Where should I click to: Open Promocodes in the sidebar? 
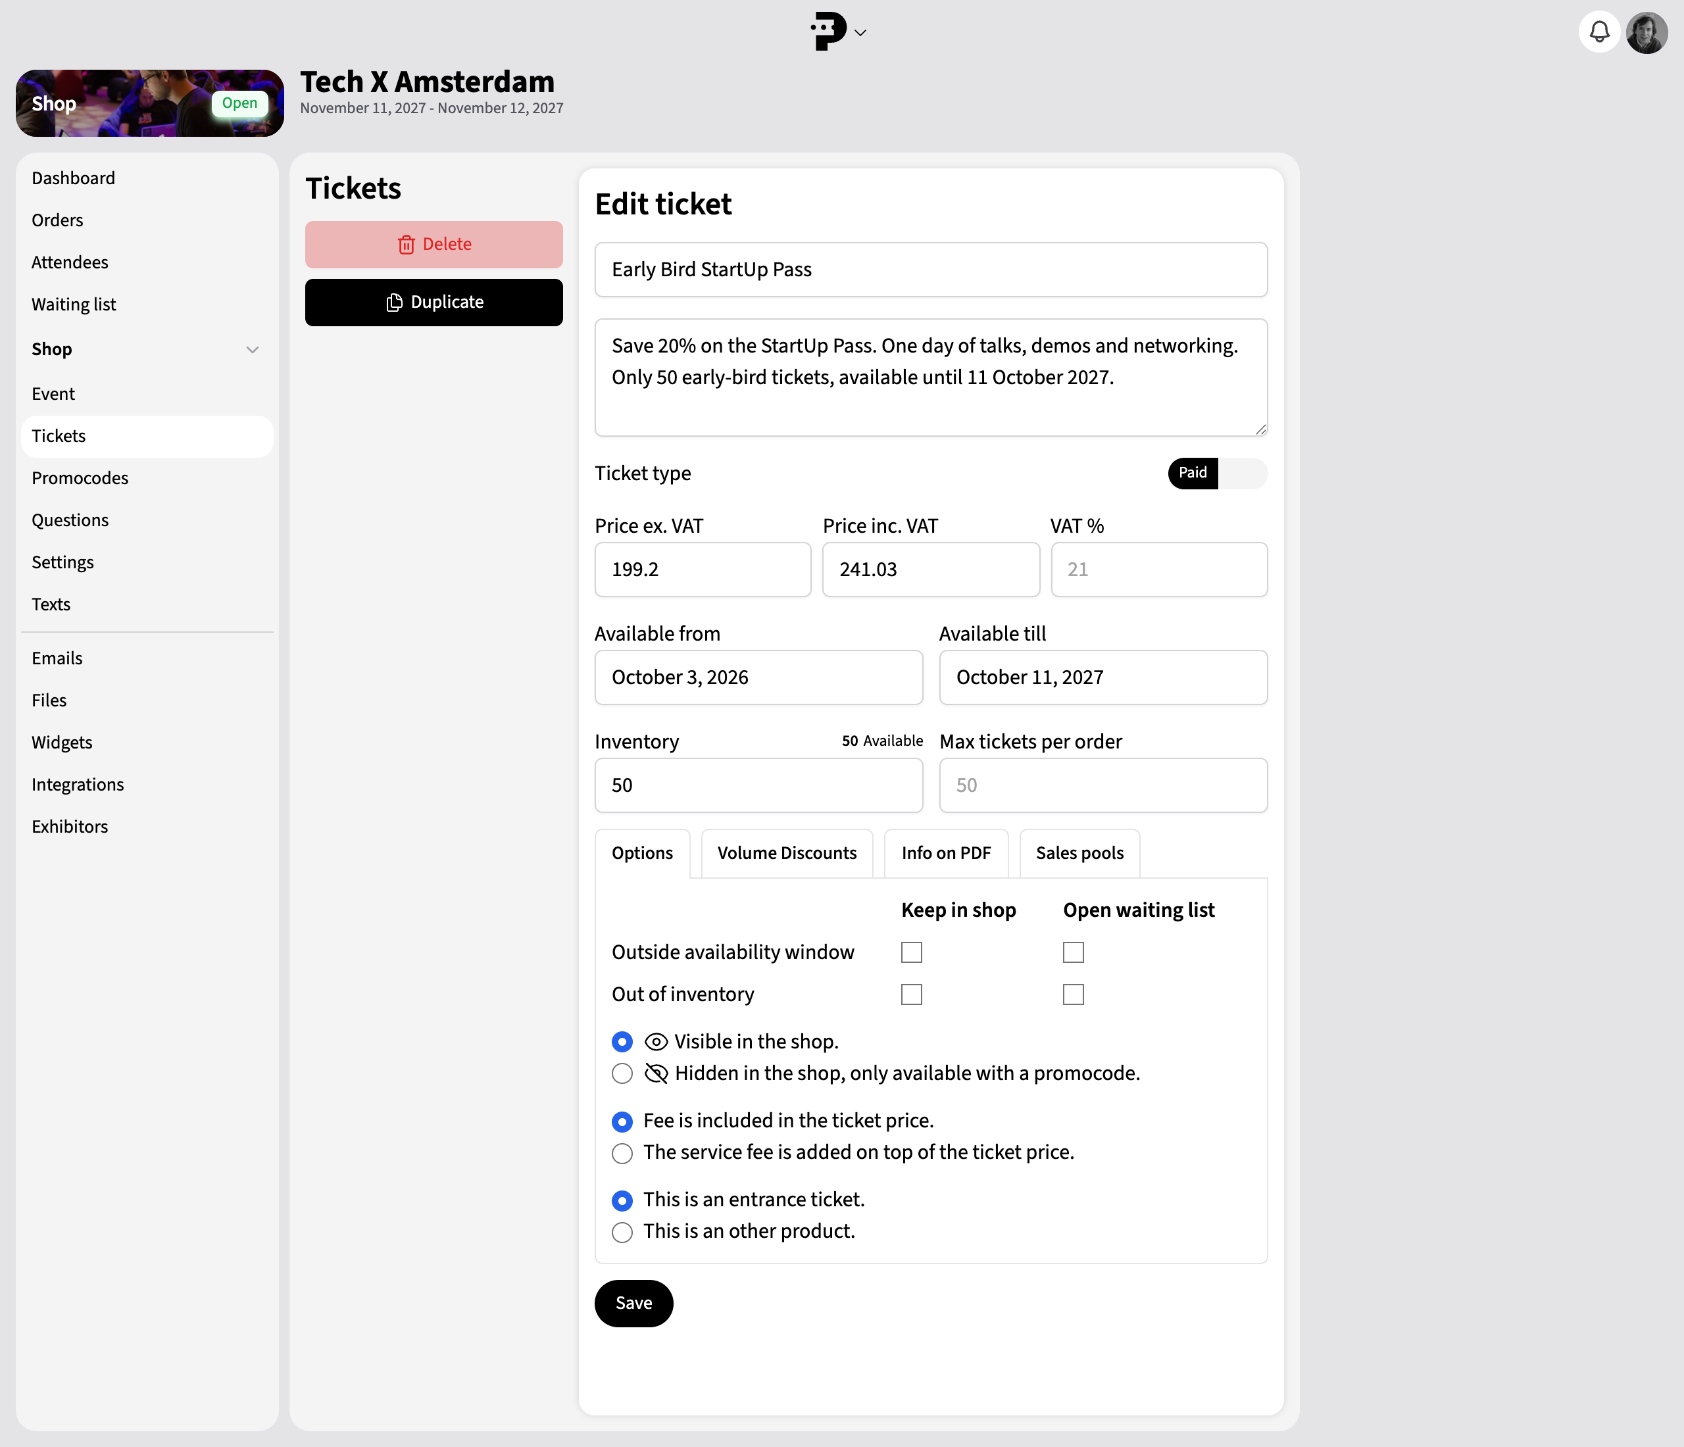point(147,479)
